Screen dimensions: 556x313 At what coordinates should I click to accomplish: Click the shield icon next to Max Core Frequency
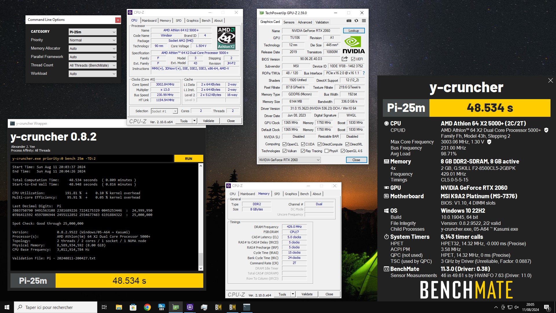pyautogui.click(x=489, y=142)
